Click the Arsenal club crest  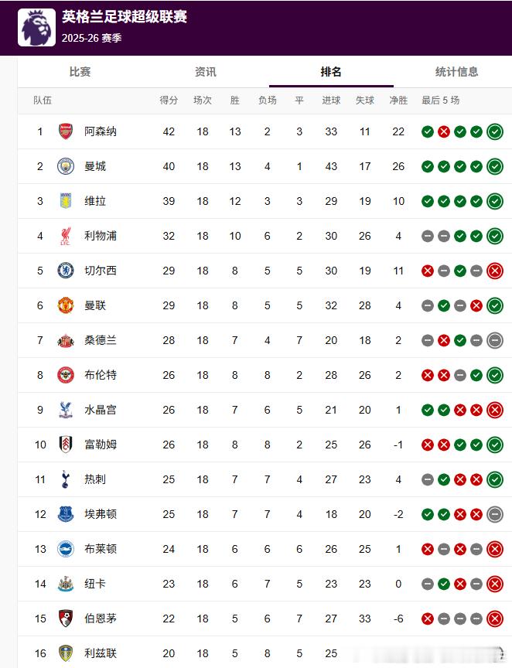[x=66, y=131]
